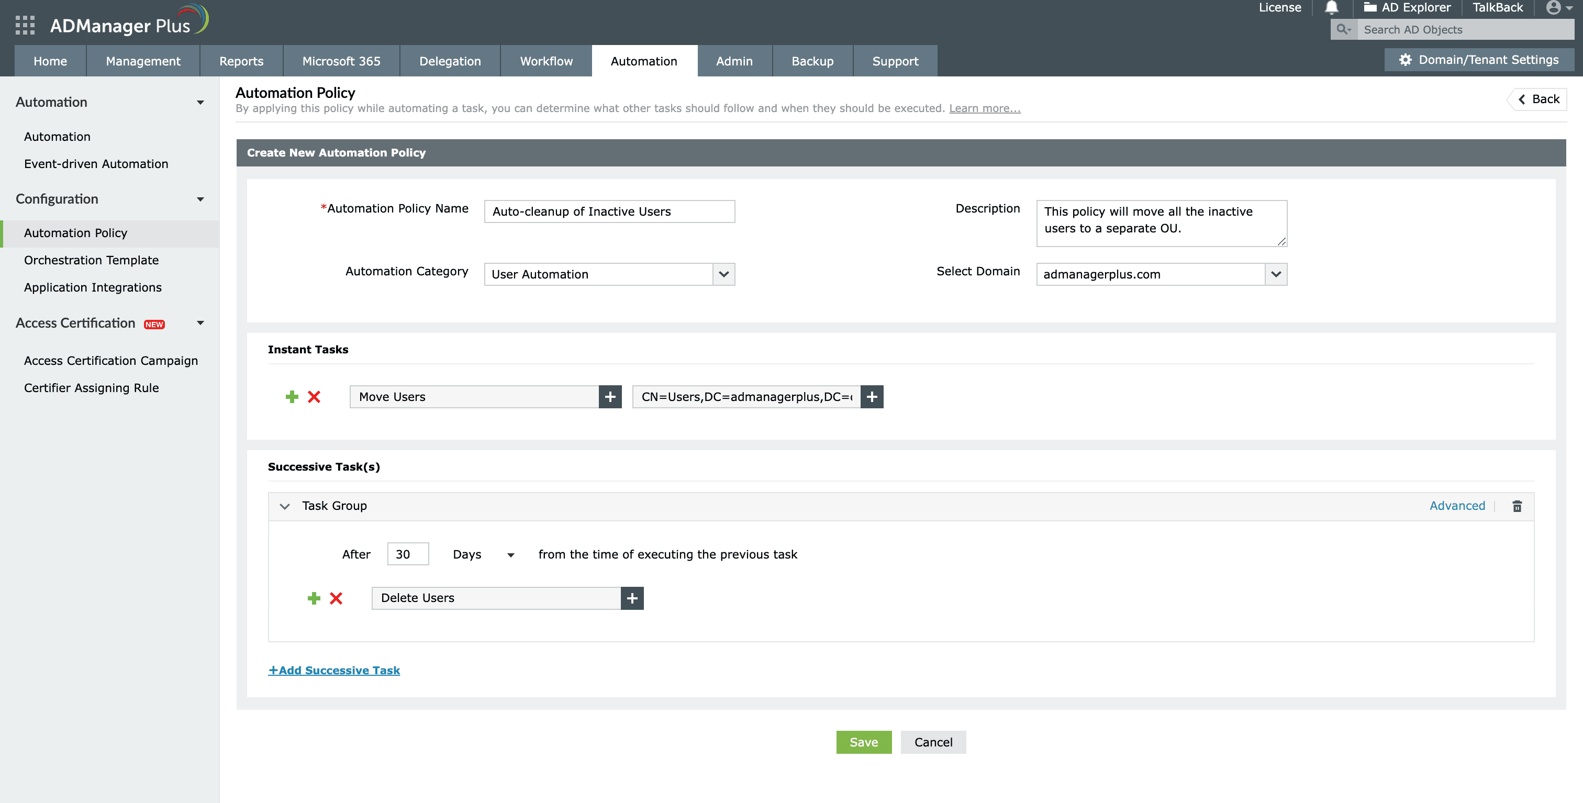Click red X beside Delete Users
The height and width of the screenshot is (803, 1583).
pyautogui.click(x=336, y=598)
